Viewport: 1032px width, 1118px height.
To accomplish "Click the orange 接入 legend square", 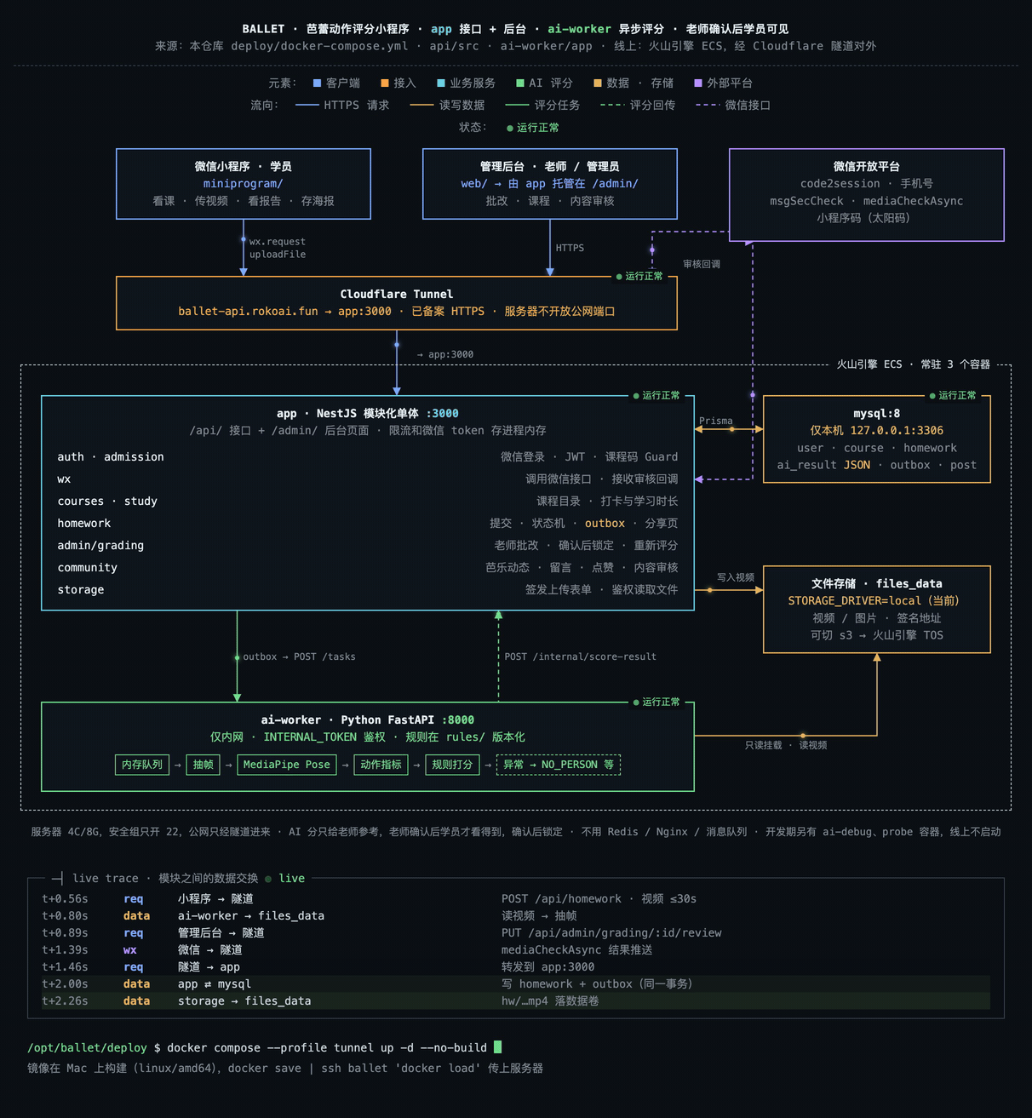I will click(385, 83).
